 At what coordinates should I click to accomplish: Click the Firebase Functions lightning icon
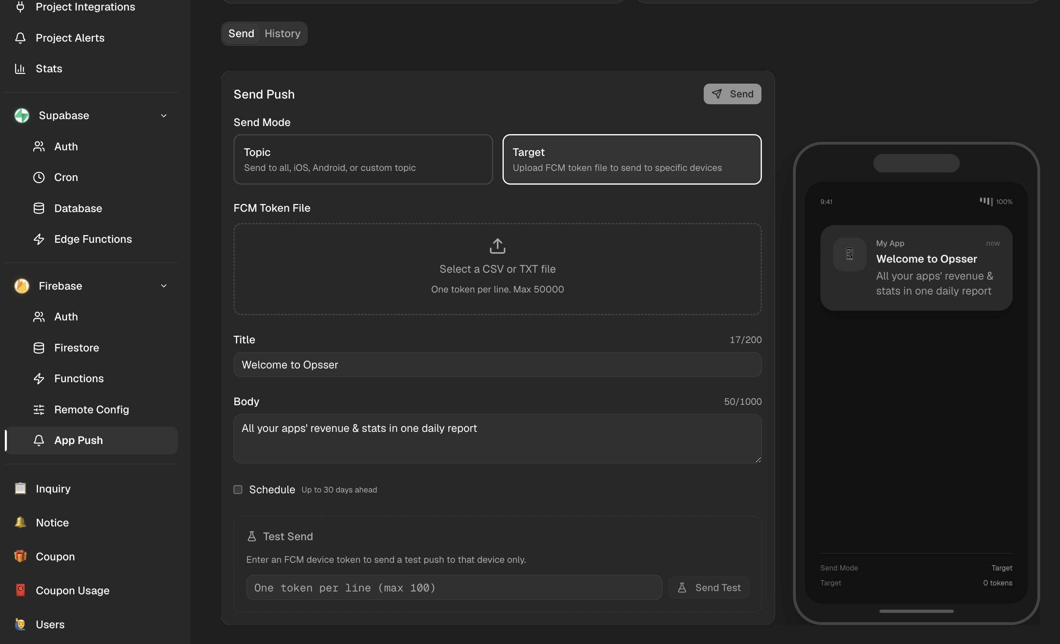pos(39,379)
